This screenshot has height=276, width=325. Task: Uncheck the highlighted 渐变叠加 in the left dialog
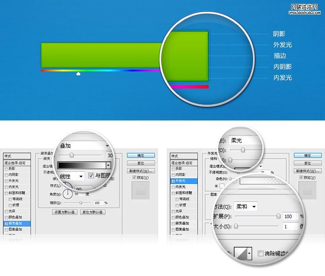click(x=6, y=224)
